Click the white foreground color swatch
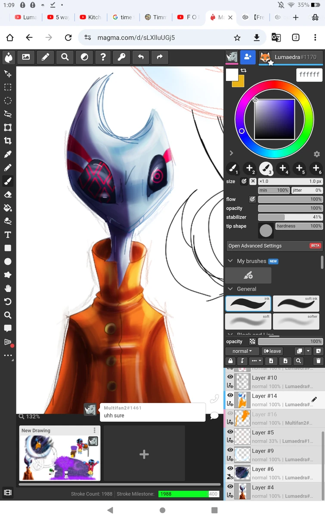Screen dimensions: 325x520 point(232,74)
